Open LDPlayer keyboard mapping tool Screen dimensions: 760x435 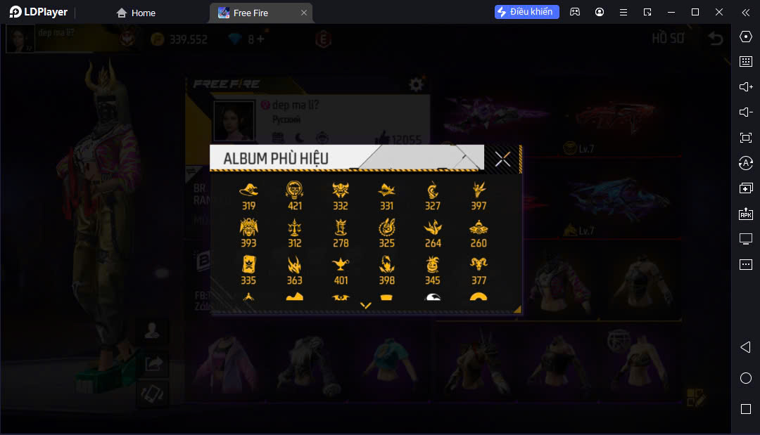(x=745, y=61)
